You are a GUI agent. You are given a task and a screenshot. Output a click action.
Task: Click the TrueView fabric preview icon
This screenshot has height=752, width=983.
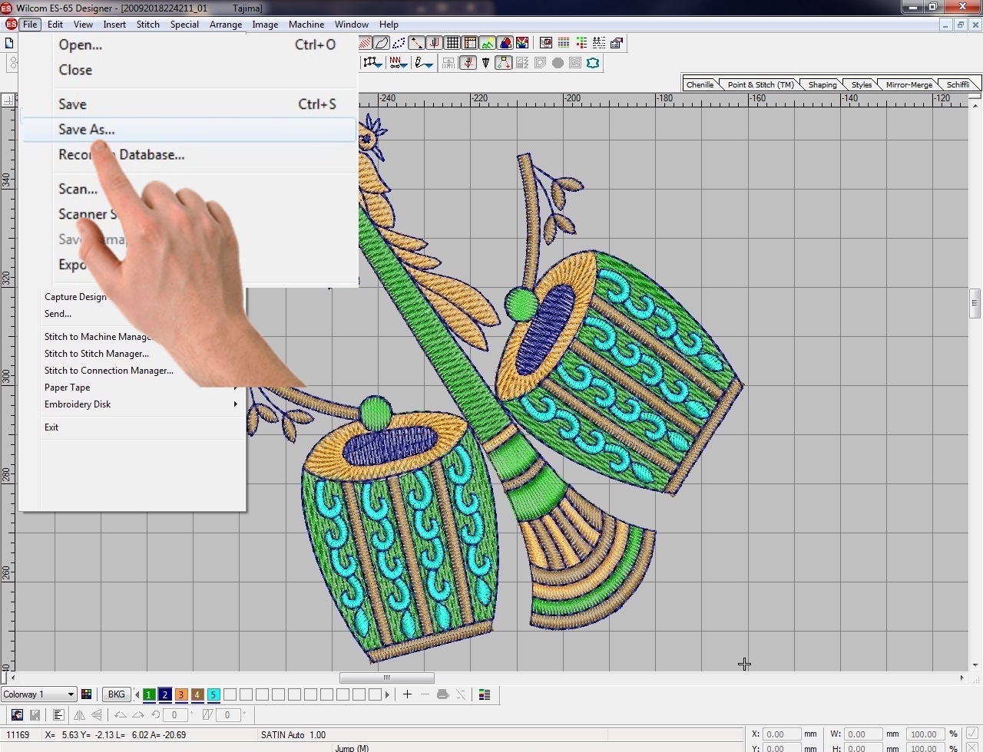point(505,43)
